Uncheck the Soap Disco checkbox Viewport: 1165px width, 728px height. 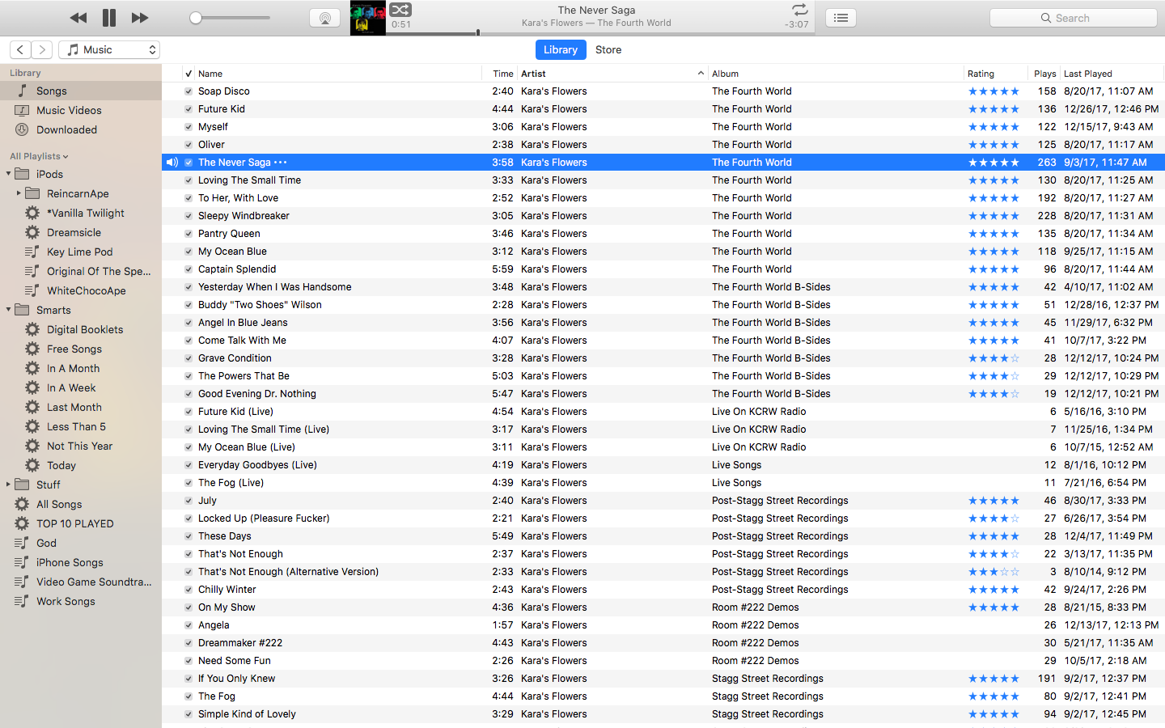(x=189, y=91)
